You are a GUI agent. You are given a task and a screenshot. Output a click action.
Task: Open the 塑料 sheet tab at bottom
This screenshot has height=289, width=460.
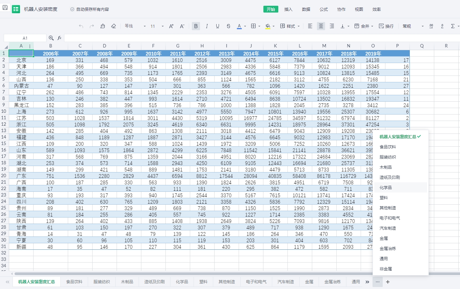203,282
